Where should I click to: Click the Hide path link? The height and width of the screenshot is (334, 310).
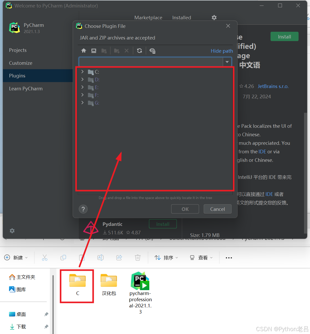(x=222, y=51)
